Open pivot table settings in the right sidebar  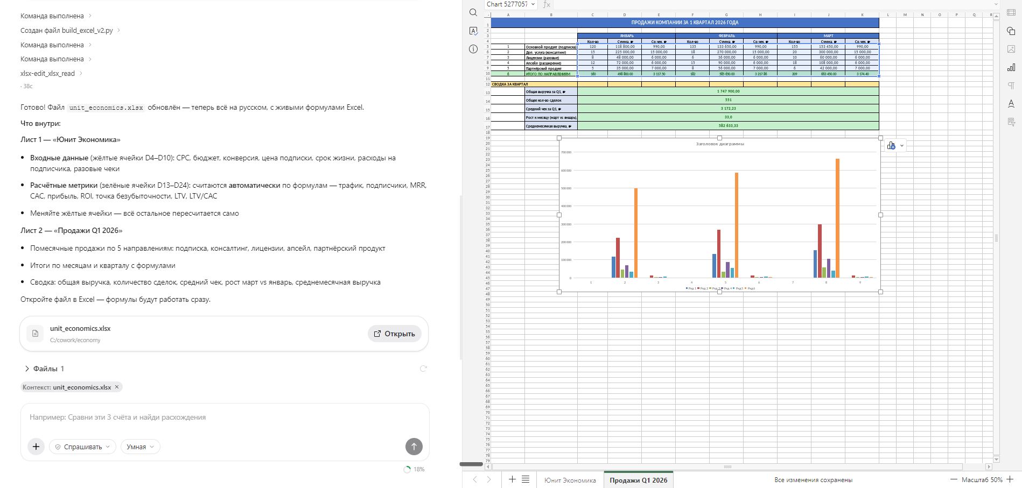coord(1011,122)
